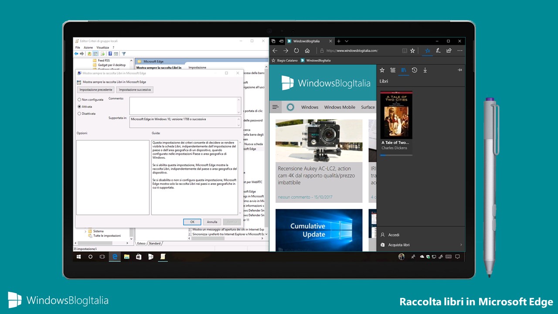This screenshot has height=314, width=558.
Task: Open the Cumulative Update article thumbnail
Action: click(x=319, y=230)
